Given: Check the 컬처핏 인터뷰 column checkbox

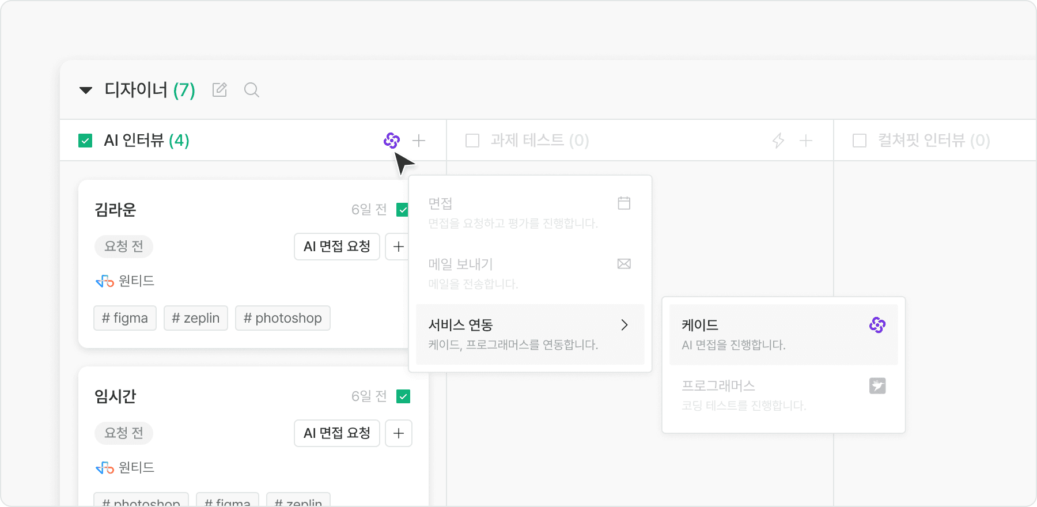Looking at the screenshot, I should click(x=860, y=141).
